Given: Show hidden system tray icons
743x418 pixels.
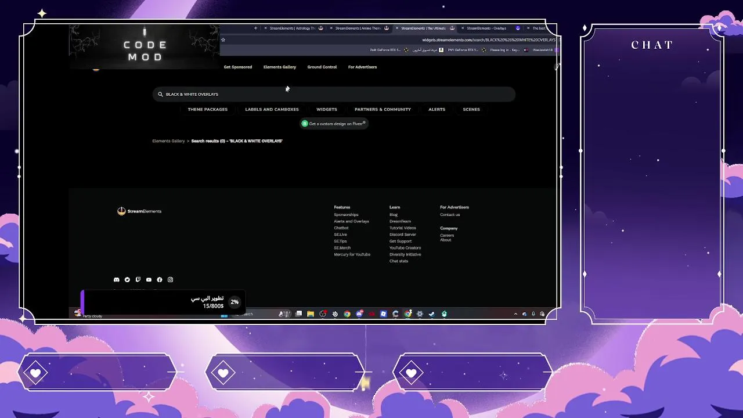Looking at the screenshot, I should click(515, 313).
